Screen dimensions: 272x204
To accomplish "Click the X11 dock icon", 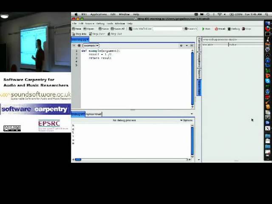I will [x=267, y=128].
